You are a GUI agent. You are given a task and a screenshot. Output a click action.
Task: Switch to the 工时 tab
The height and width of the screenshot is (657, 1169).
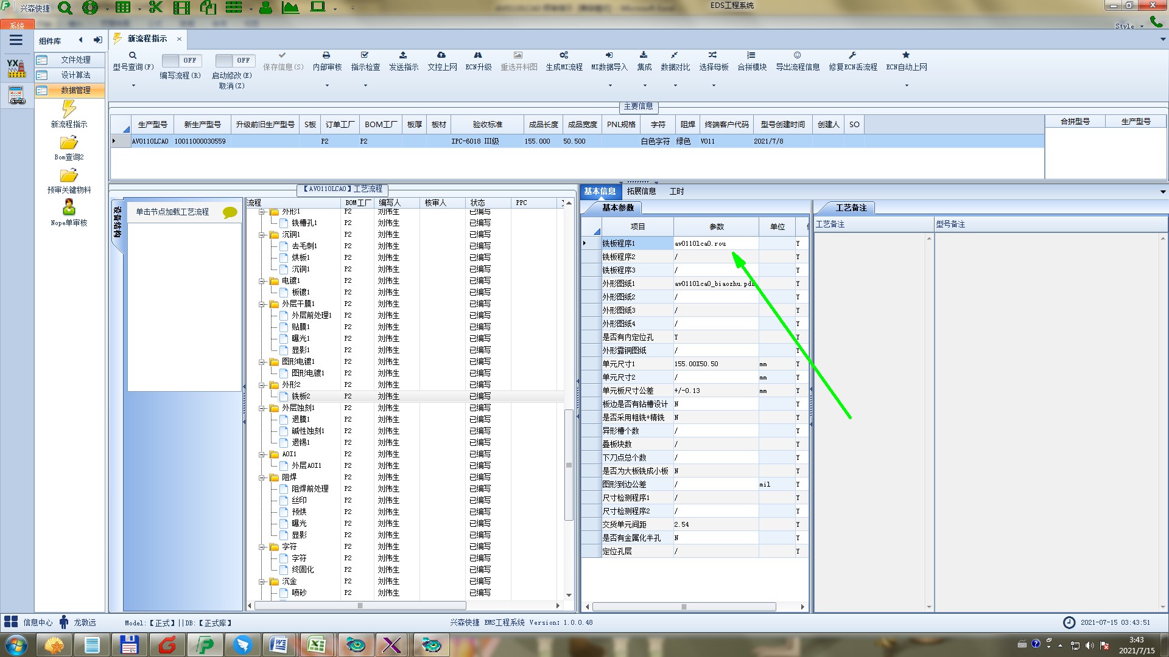(676, 191)
